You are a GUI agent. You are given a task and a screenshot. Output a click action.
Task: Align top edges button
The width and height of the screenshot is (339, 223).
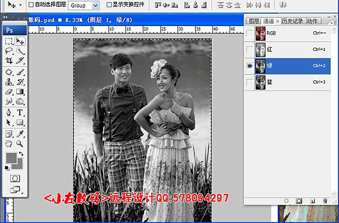click(x=158, y=5)
